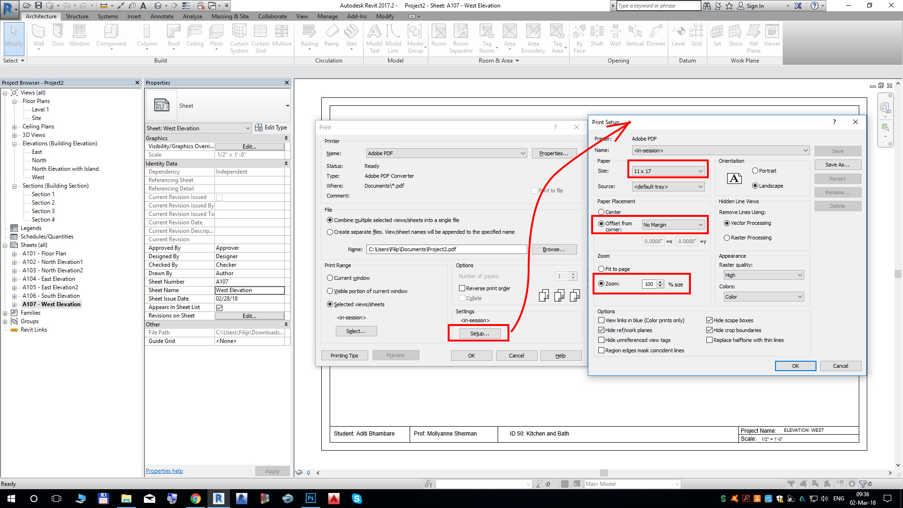The width and height of the screenshot is (903, 508).
Task: Click the PDF file Name field
Action: (446, 249)
